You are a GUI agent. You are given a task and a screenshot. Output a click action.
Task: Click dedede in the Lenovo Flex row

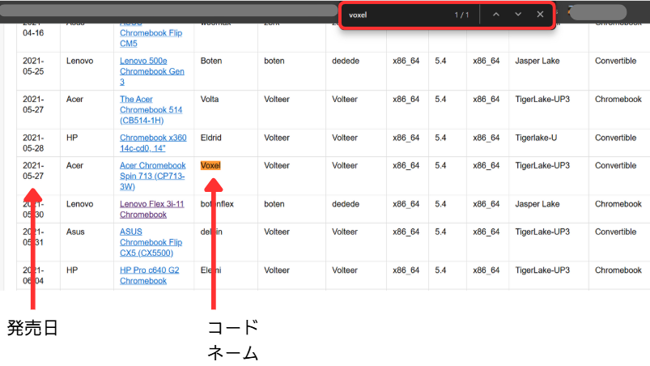pos(346,204)
